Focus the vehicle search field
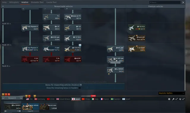The image size is (190, 113). [x=165, y=2]
